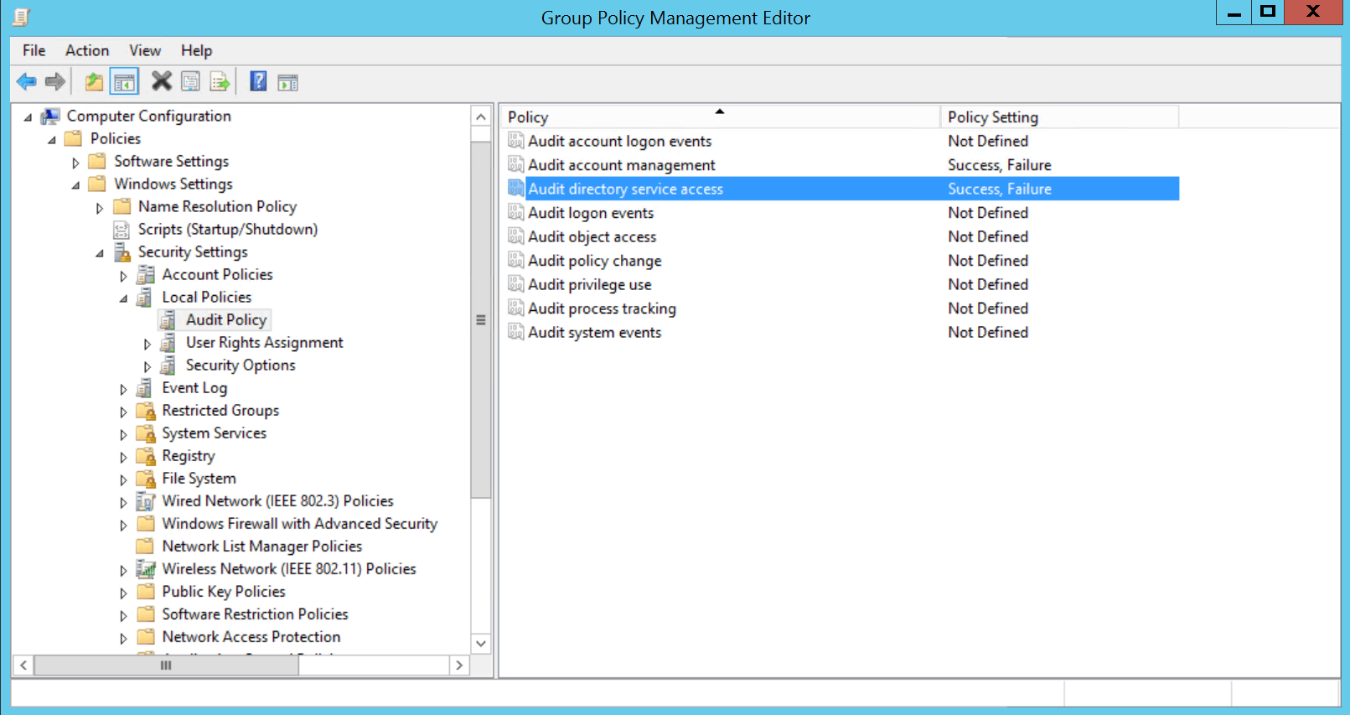Click icon beside Audit object access
1350x715 pixels.
516,236
